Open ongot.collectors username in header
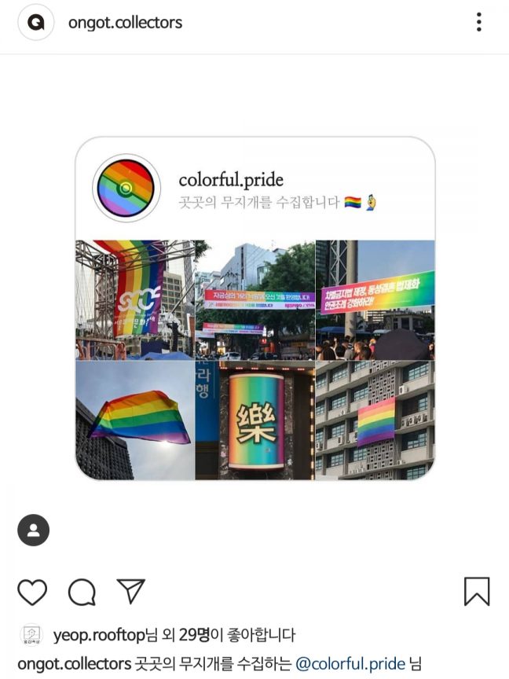Viewport: 509px width, 679px height. (x=125, y=23)
